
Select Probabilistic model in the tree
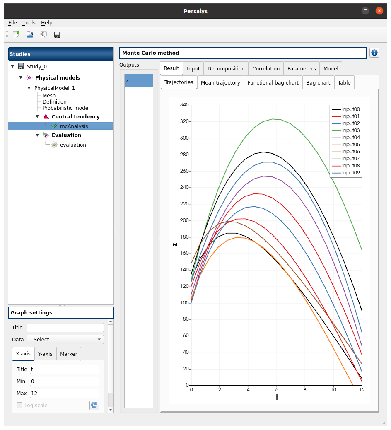coord(66,108)
